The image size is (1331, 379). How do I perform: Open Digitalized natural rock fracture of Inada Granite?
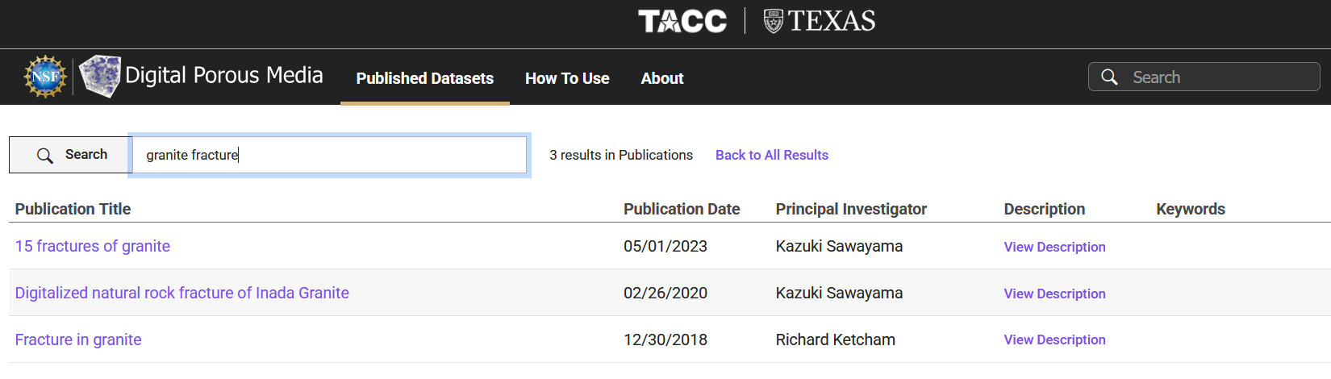182,293
